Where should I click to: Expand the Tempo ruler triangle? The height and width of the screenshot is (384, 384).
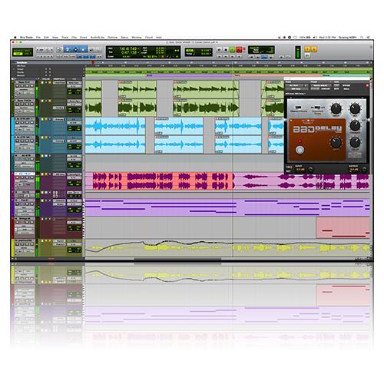tap(14, 69)
